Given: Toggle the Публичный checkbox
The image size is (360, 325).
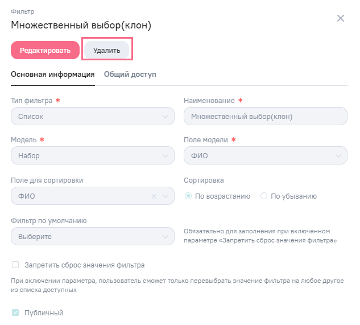Looking at the screenshot, I should click(15, 312).
